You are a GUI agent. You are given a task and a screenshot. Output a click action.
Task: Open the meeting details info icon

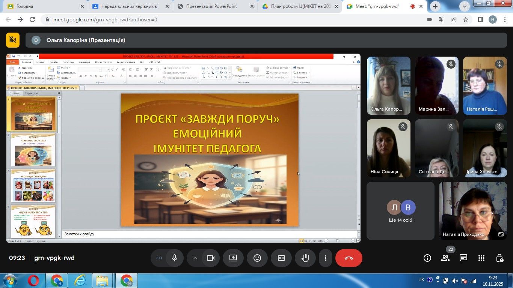click(x=427, y=258)
